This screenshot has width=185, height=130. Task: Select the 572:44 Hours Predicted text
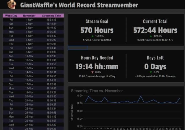[97, 40]
